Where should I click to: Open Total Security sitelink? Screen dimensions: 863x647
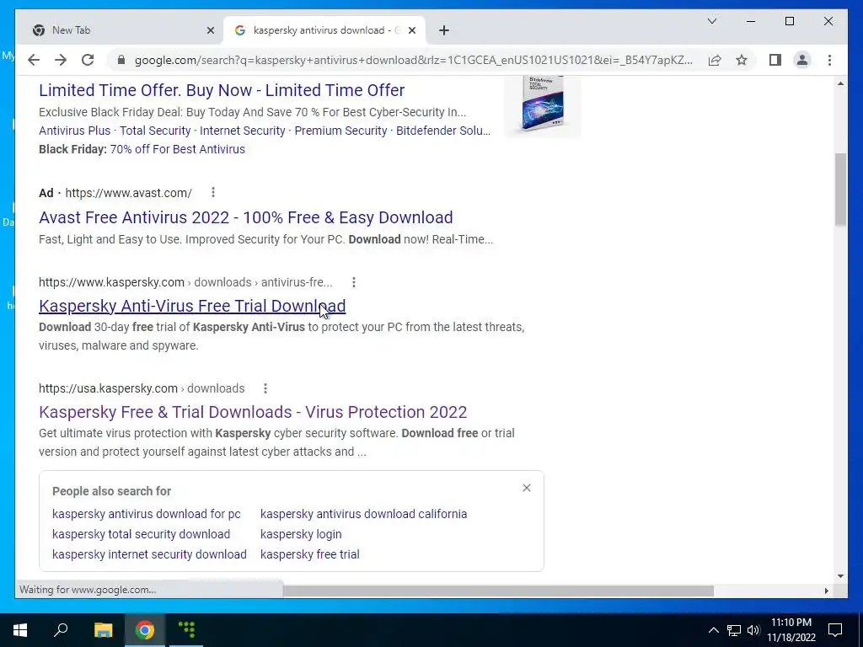[x=155, y=131]
